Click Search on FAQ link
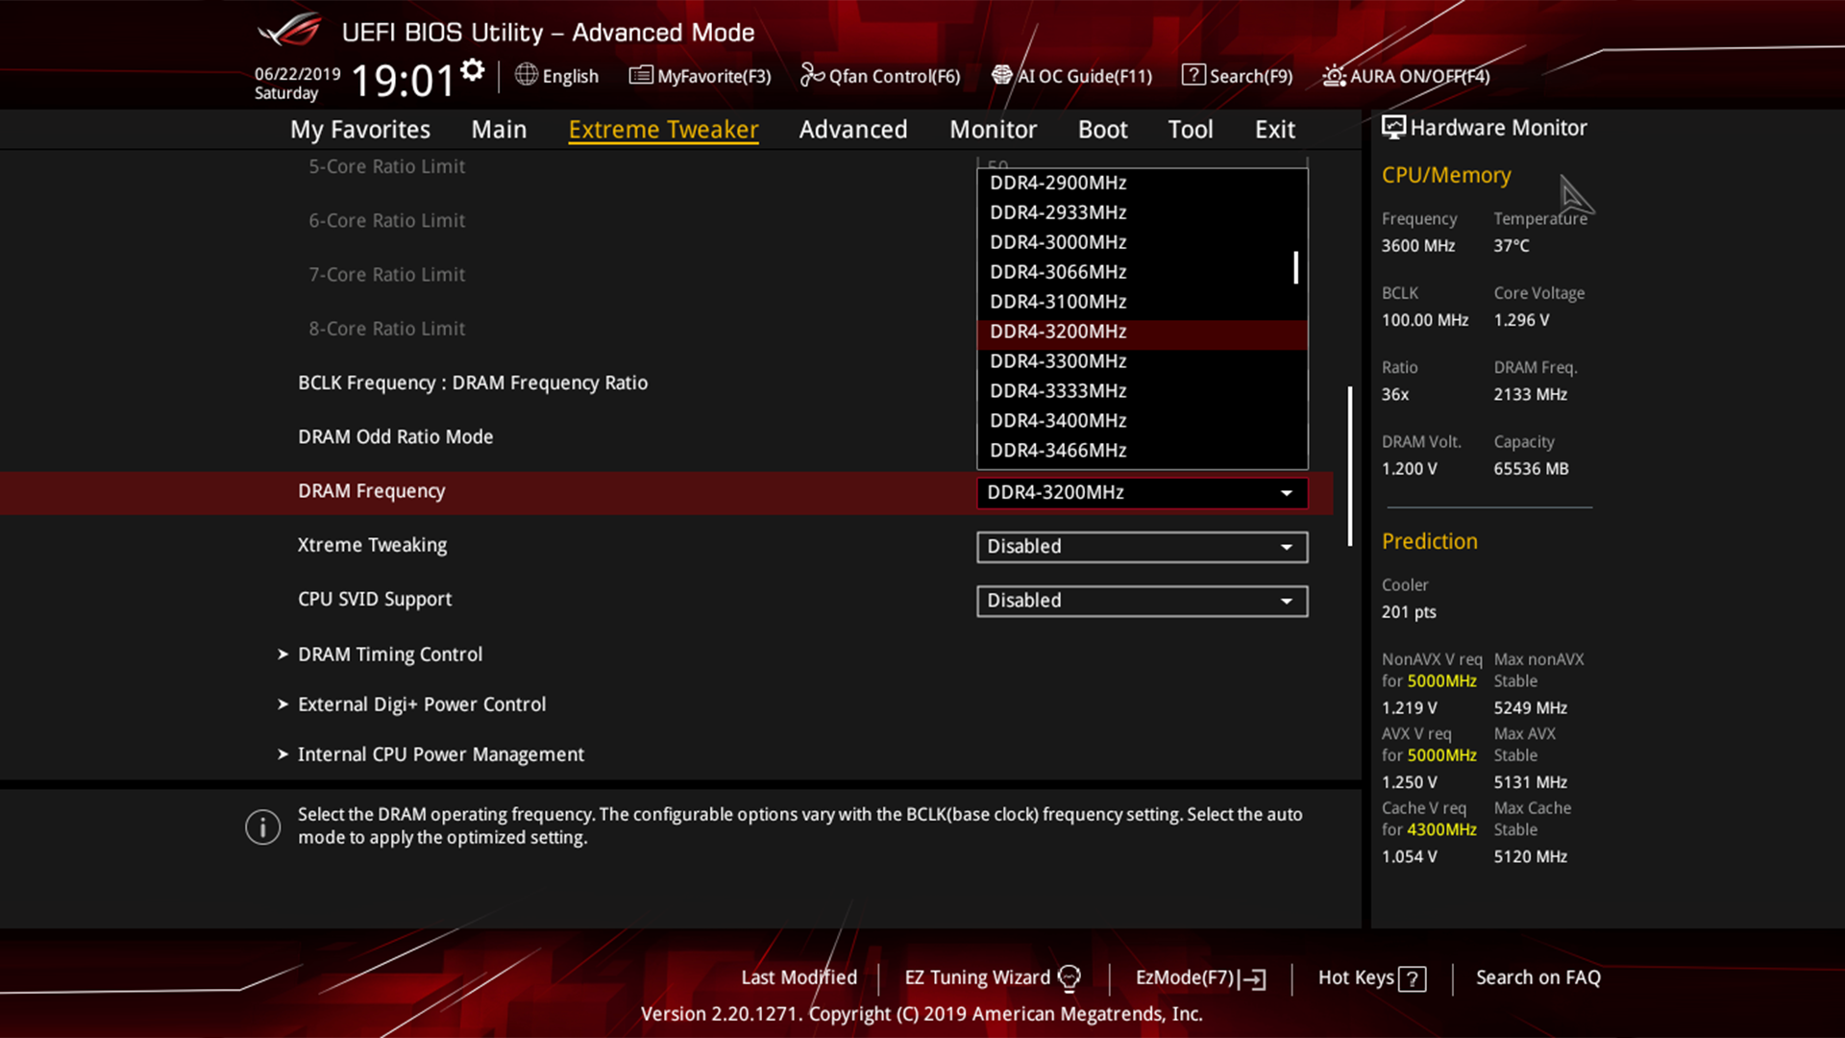The width and height of the screenshot is (1845, 1038). [1538, 977]
